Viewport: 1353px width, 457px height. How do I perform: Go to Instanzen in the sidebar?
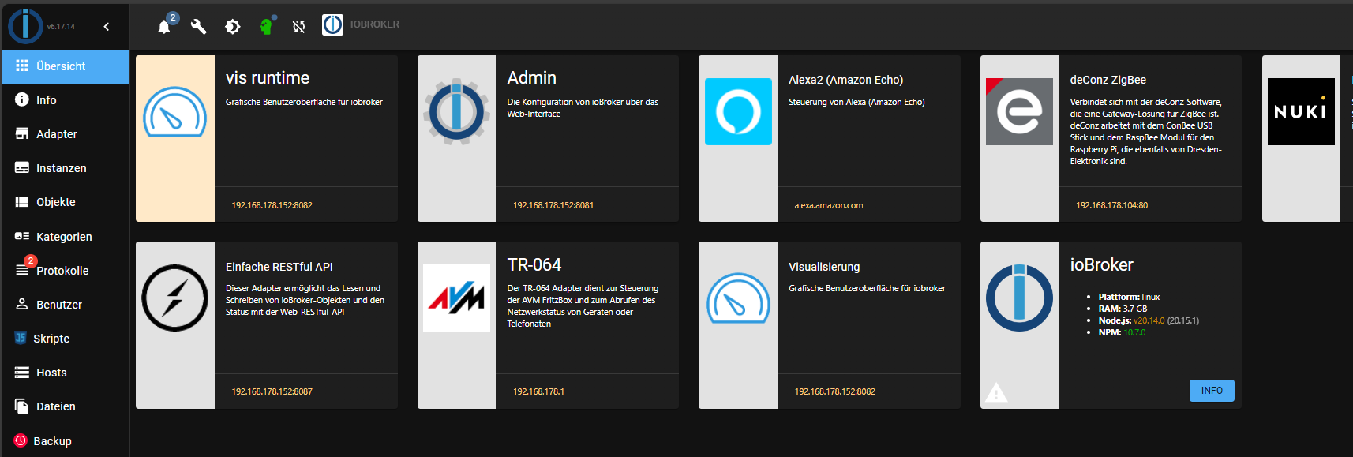click(x=61, y=168)
